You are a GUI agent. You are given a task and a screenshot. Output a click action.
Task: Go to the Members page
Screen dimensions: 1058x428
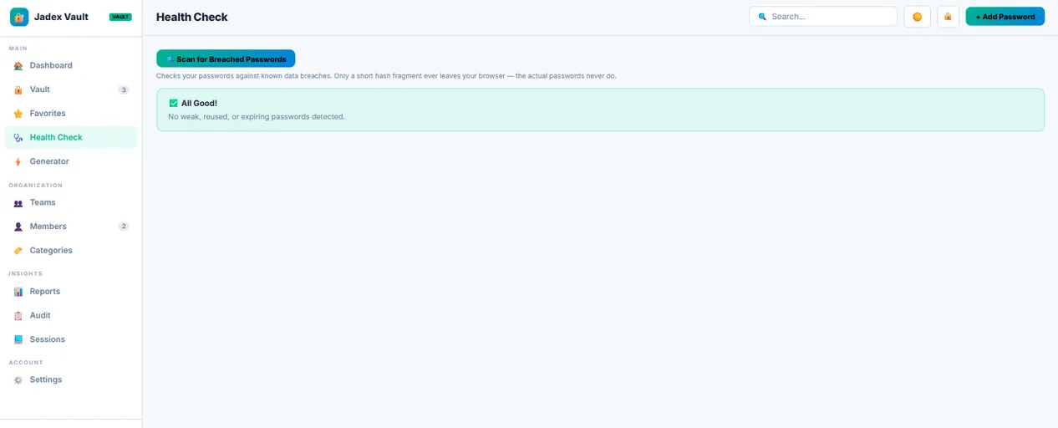click(71, 227)
